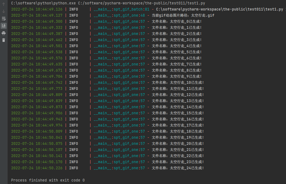286x184 pixels.
Task: Select log message '太空行走_4已生成!'
Action: pyautogui.click(x=186, y=46)
